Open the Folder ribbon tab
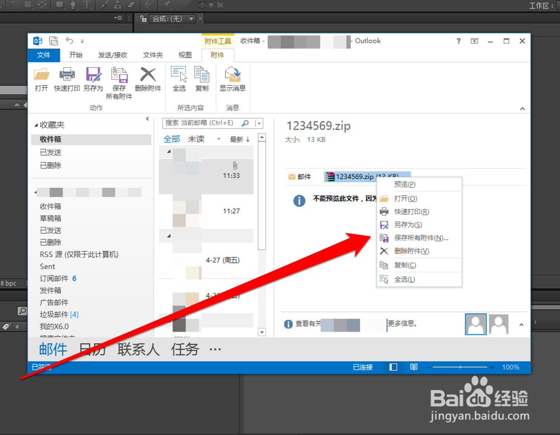This screenshot has height=435, width=560. tap(153, 55)
